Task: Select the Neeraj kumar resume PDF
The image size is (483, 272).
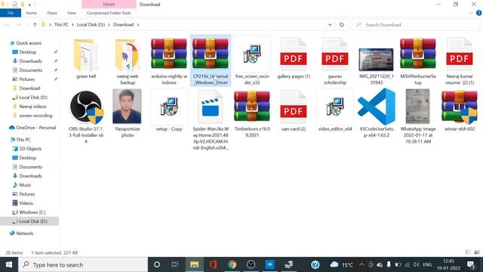Action: pyautogui.click(x=460, y=61)
